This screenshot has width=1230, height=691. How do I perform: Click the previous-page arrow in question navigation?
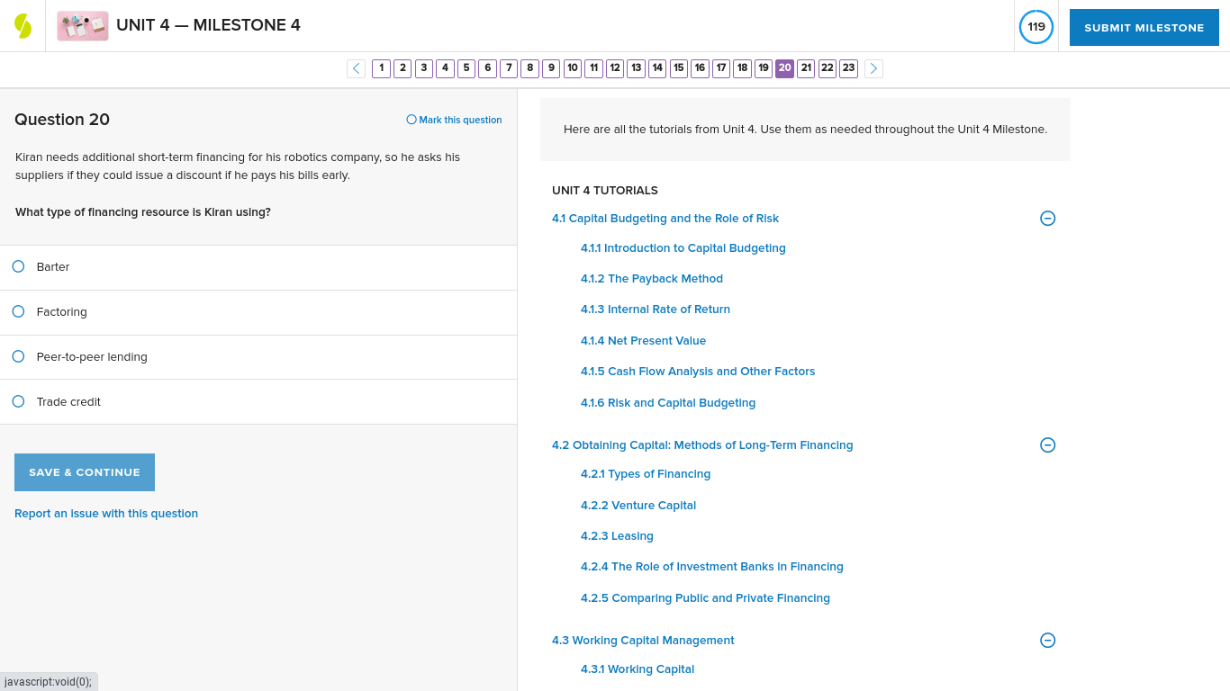(x=356, y=68)
